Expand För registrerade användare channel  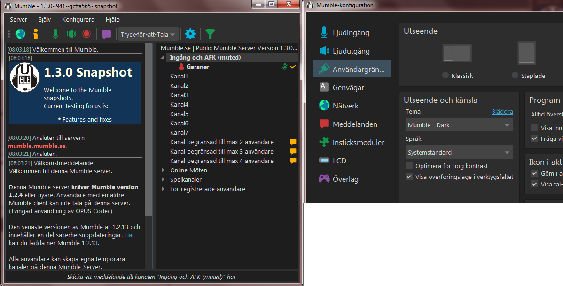[163, 189]
